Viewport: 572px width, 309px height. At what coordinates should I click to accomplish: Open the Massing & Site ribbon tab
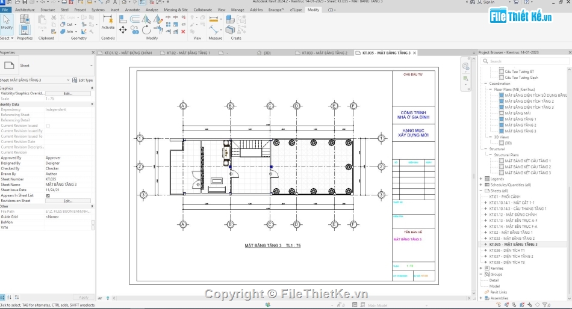176,10
